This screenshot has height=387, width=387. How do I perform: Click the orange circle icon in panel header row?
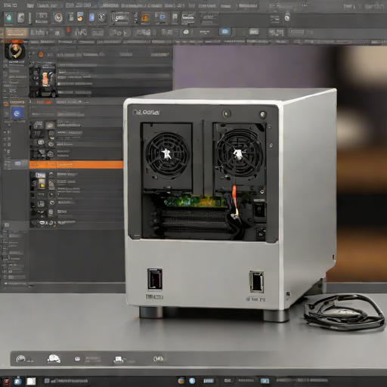41,54
